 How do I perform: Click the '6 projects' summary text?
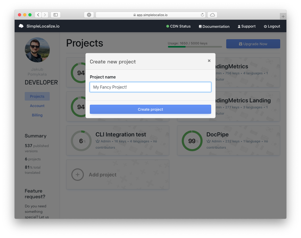33,159
